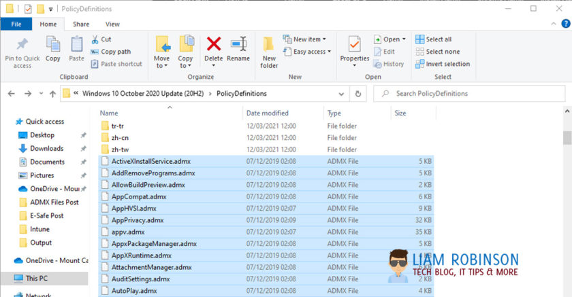572x297 pixels.
Task: Click the vertical scrollbar thumb
Action: tap(567, 137)
